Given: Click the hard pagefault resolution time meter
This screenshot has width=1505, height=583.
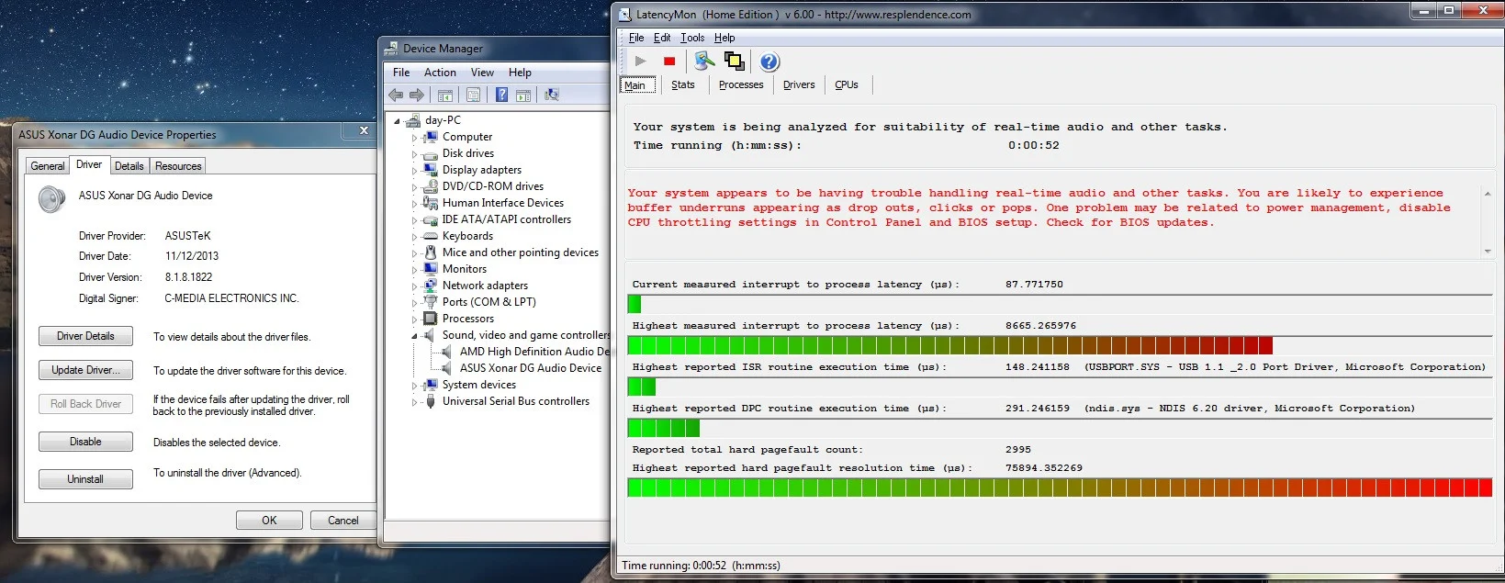Looking at the screenshot, I should (1060, 488).
